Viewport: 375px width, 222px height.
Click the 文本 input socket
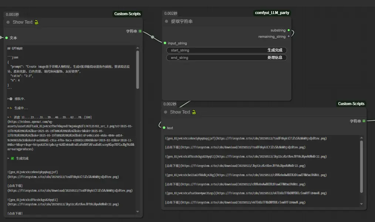click(6, 38)
